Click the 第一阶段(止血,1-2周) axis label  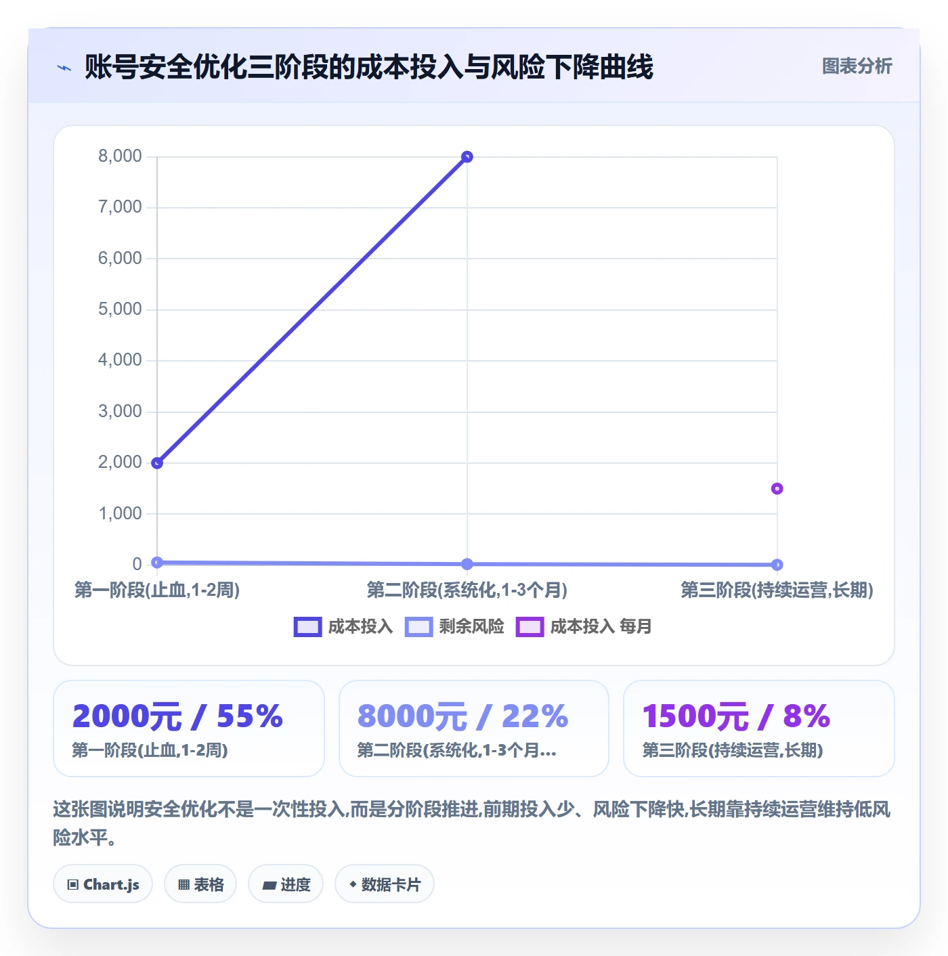(x=157, y=590)
